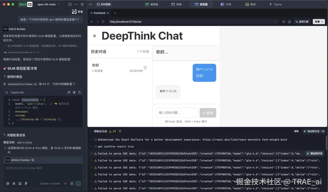328x192 pixels.
Task: Open the DeepThink Chat hamburger menu
Action: [x=94, y=36]
